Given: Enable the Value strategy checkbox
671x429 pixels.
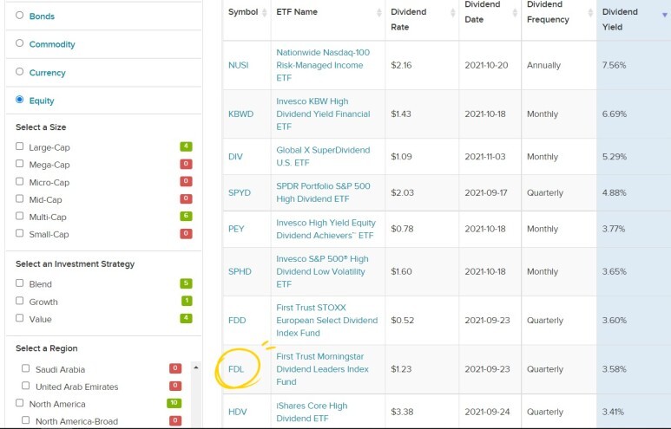Looking at the screenshot, I should (19, 318).
